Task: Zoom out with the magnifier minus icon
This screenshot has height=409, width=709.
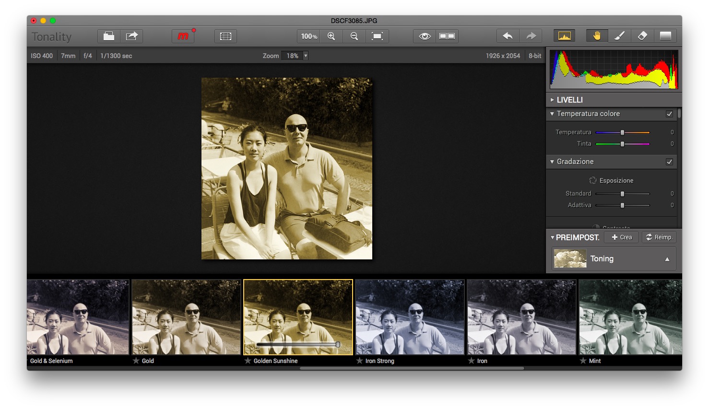Action: click(354, 36)
